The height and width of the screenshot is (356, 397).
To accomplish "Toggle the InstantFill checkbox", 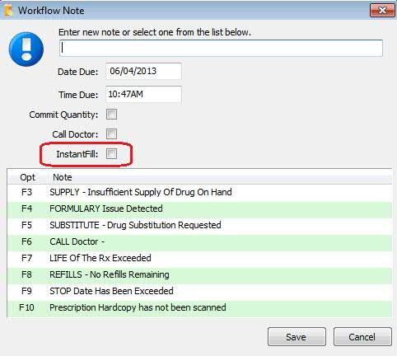I will click(111, 154).
